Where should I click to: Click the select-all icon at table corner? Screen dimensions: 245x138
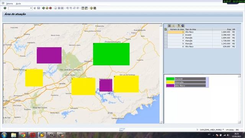[166, 29]
